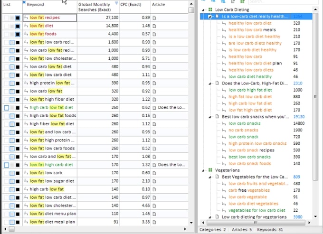Viewport: 323px width, 234px height.
Task: Click the document icon for Best Vegetables for the Low Ca...
Action: pos(217,177)
